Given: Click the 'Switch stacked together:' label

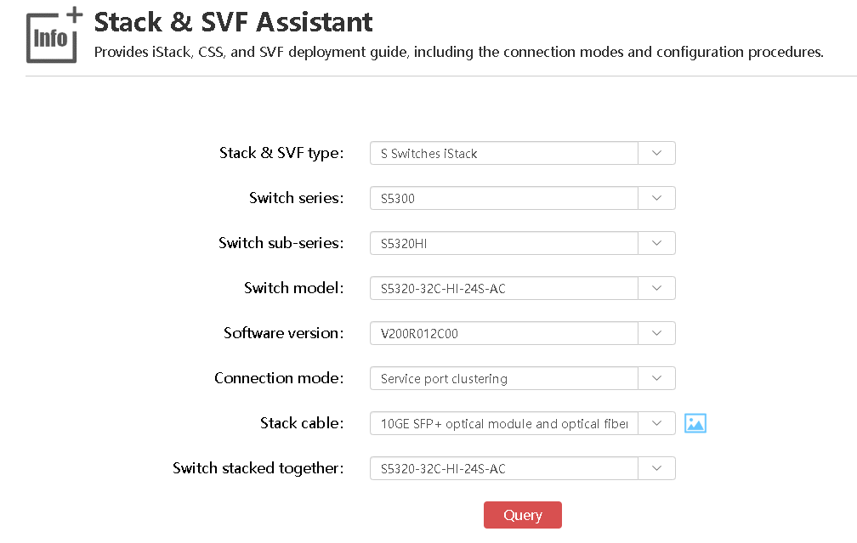Looking at the screenshot, I should (x=258, y=468).
